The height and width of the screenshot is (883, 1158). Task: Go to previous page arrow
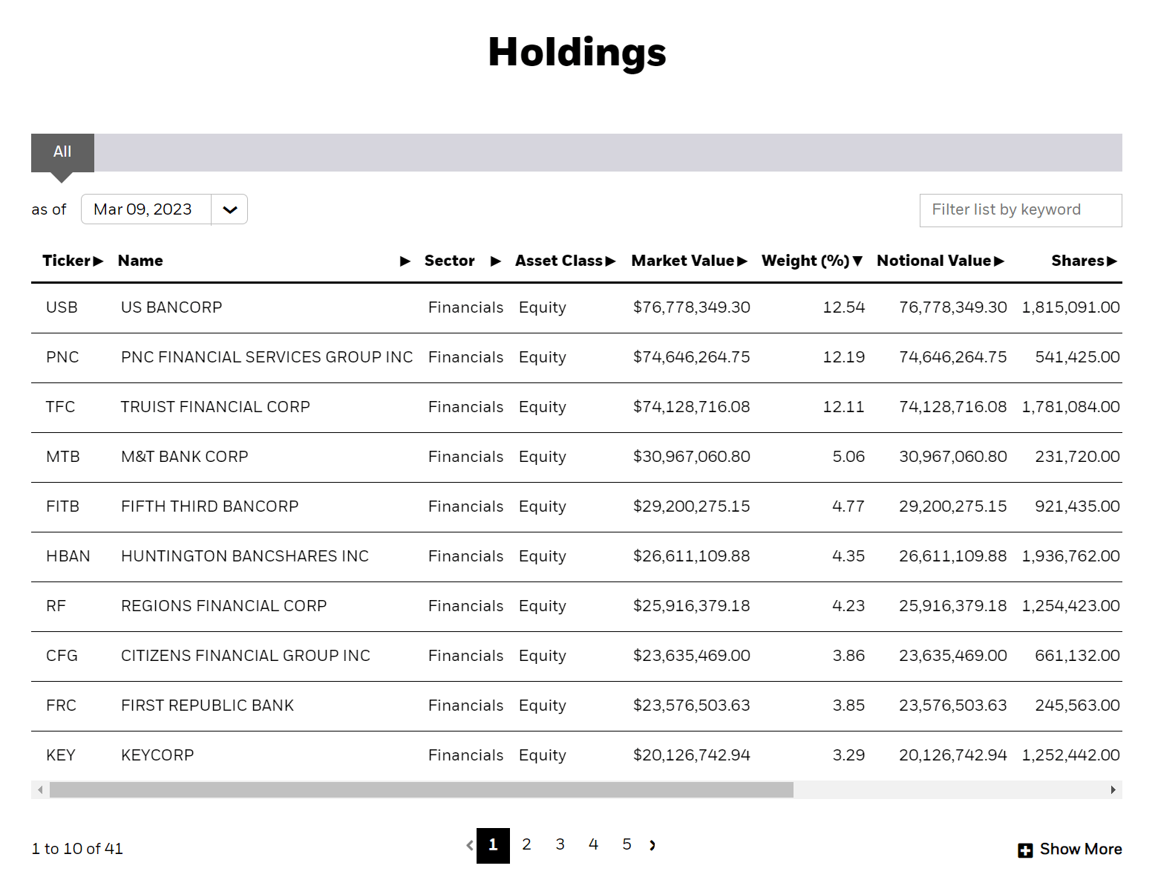(470, 845)
